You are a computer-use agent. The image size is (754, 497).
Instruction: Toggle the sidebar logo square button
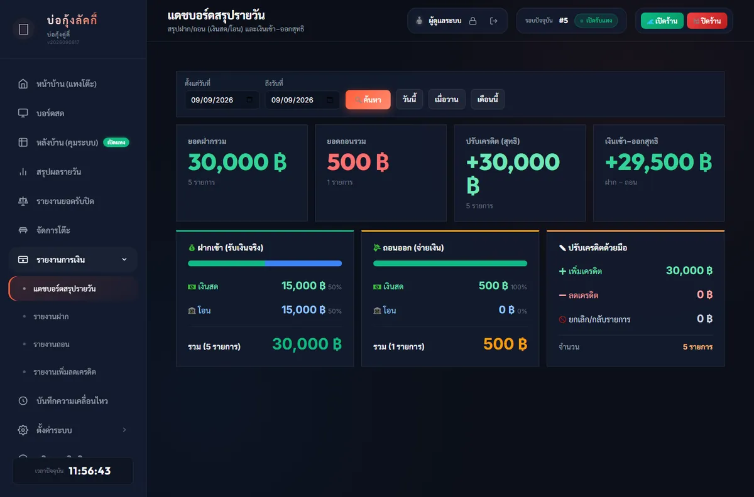click(x=24, y=29)
